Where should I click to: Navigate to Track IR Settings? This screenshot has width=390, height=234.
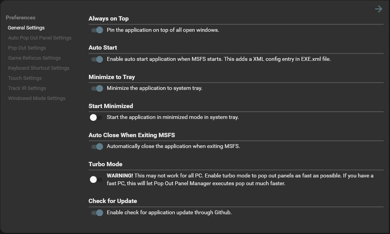tap(27, 88)
